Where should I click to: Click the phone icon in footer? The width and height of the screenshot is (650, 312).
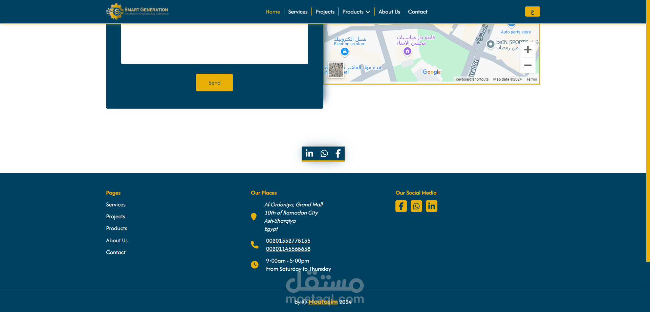255,245
